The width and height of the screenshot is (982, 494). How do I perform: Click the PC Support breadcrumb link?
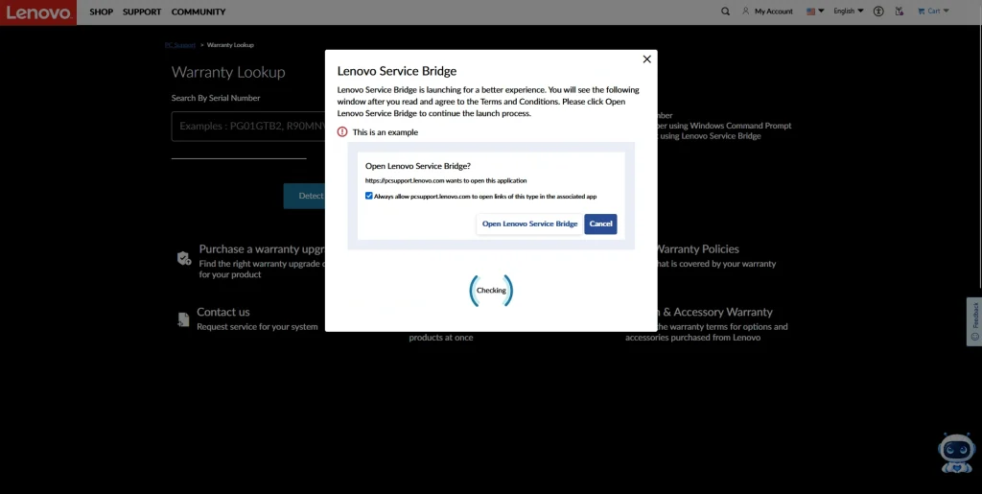pyautogui.click(x=180, y=45)
